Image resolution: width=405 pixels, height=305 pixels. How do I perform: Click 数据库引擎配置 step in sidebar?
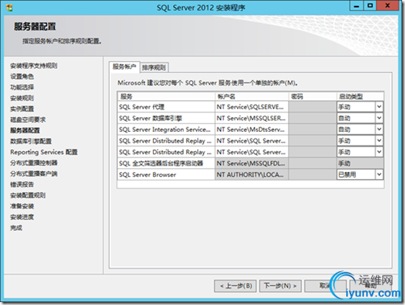(31, 141)
